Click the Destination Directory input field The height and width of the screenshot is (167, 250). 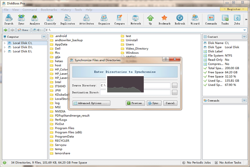[135, 92]
